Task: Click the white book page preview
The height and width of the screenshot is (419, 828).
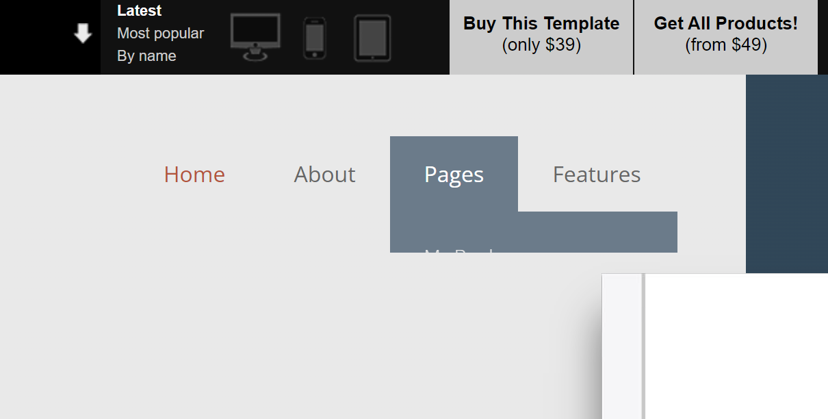Action: tap(737, 346)
